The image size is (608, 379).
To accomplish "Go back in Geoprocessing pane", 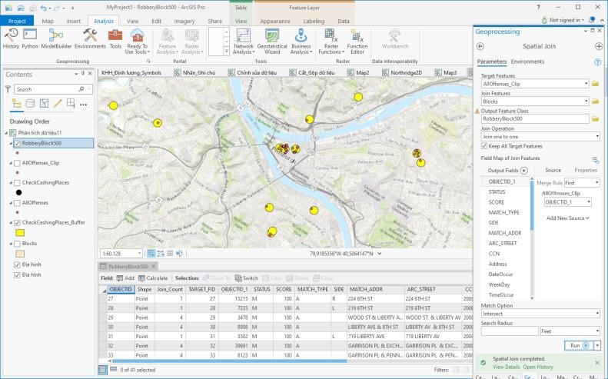I will coord(480,46).
